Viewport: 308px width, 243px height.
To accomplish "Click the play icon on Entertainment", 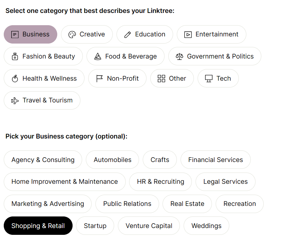I will (x=188, y=35).
